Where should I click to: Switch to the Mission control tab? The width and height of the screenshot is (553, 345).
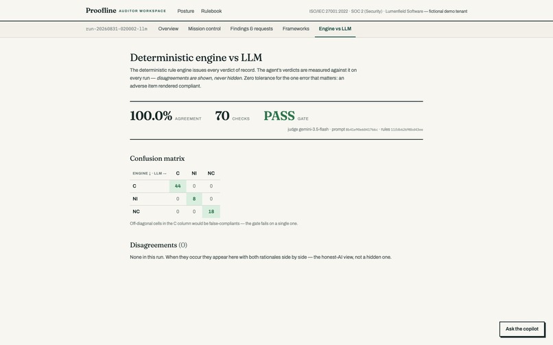(x=204, y=29)
